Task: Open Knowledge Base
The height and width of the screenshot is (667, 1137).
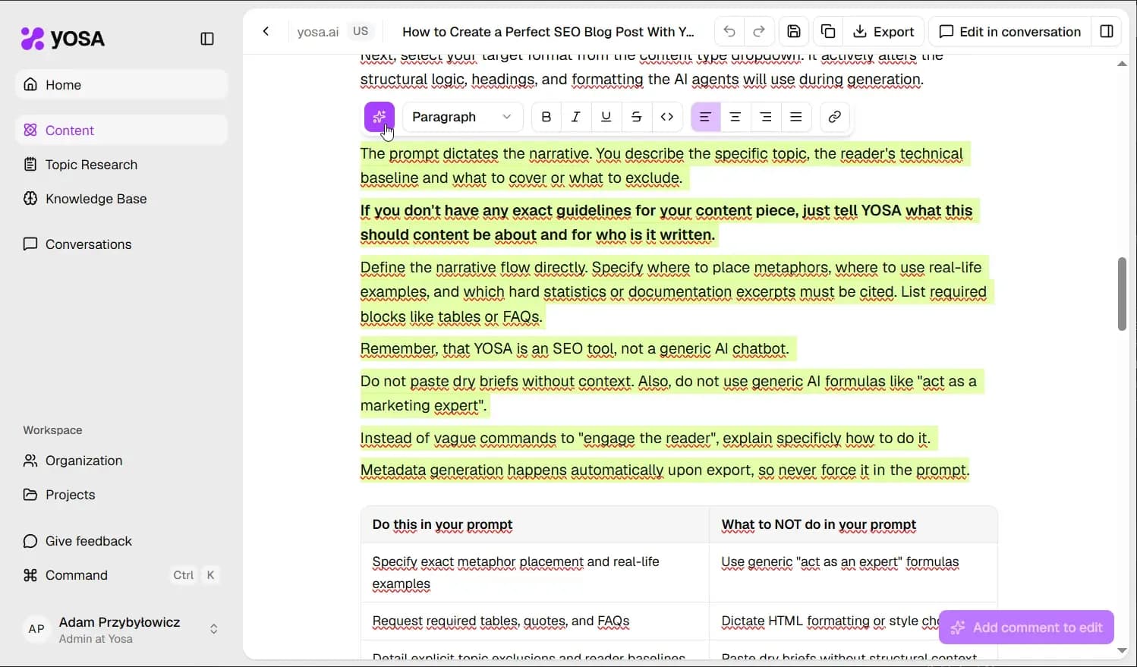Action: click(x=121, y=199)
